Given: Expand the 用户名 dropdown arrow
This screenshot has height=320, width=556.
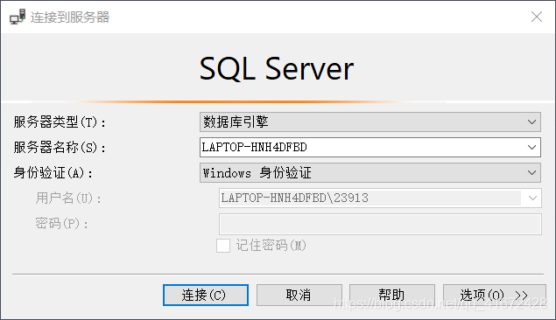Looking at the screenshot, I should [x=532, y=198].
